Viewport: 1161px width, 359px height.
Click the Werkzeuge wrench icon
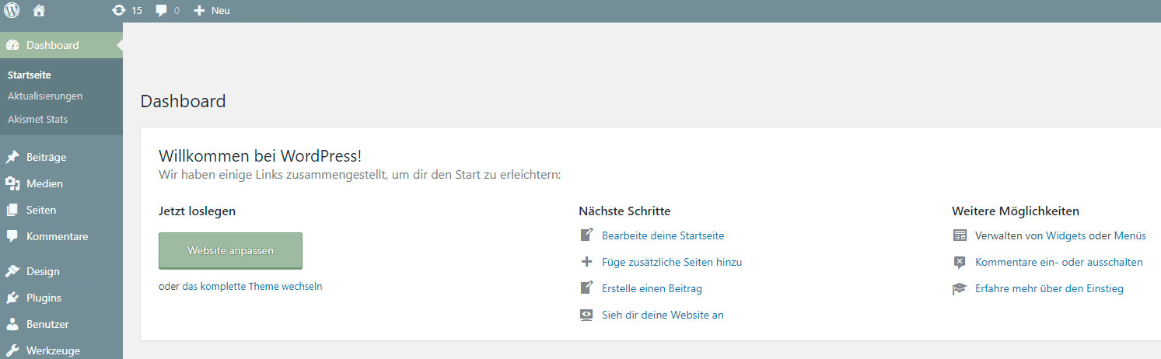tap(12, 350)
